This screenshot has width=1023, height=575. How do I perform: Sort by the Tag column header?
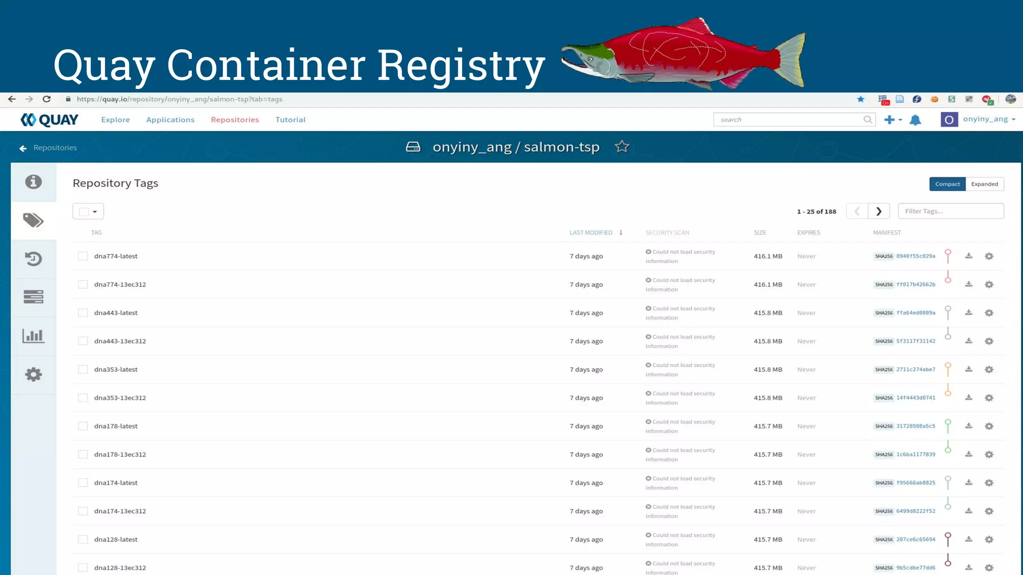96,233
